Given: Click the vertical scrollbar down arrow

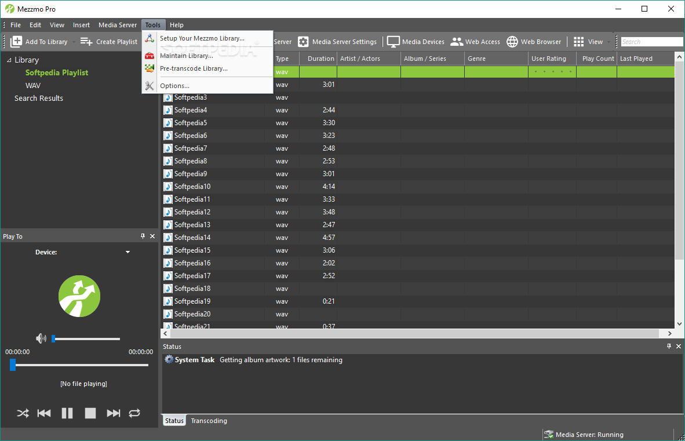Looking at the screenshot, I should click(679, 323).
